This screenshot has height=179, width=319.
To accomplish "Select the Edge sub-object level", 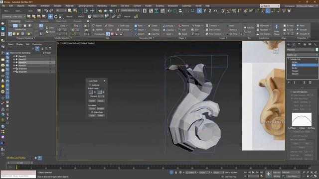I will point(305,65).
